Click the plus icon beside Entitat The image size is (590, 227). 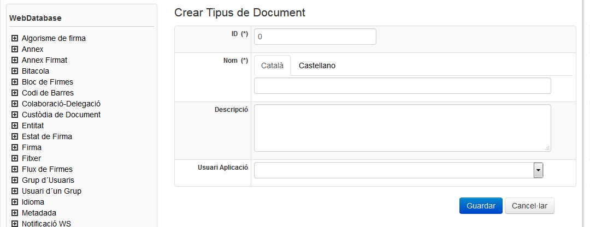click(15, 126)
